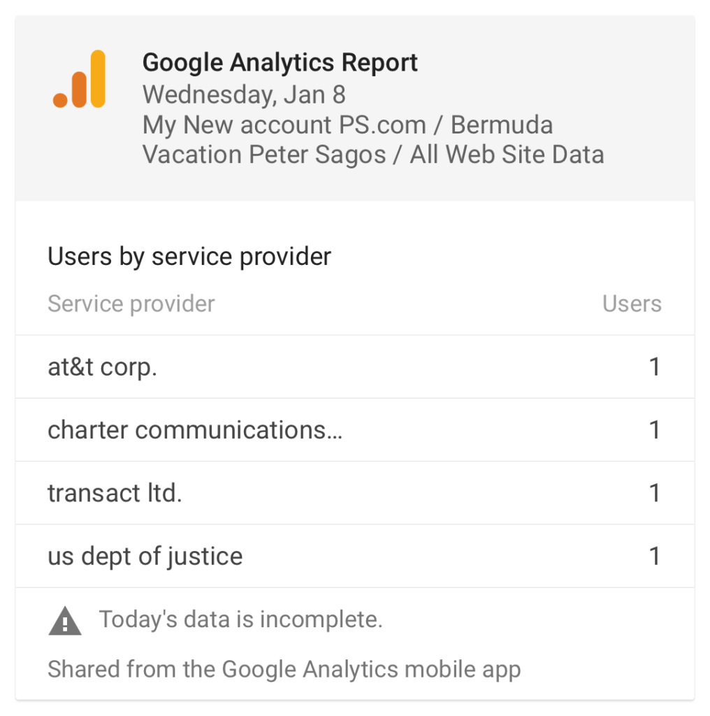The width and height of the screenshot is (710, 716).
Task: Click the warning triangle icon
Action: coord(65,621)
